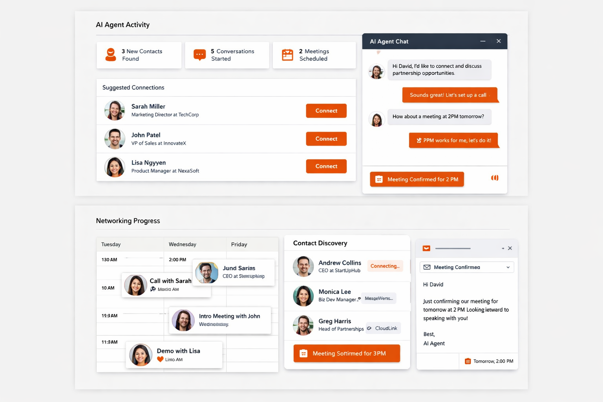This screenshot has width=603, height=402.
Task: Click the envelope icon beside Meeting Confirmed
Action: click(427, 267)
